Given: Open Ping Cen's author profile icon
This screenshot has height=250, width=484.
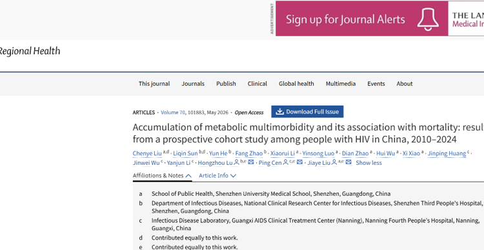Looking at the screenshot, I should 286,162.
